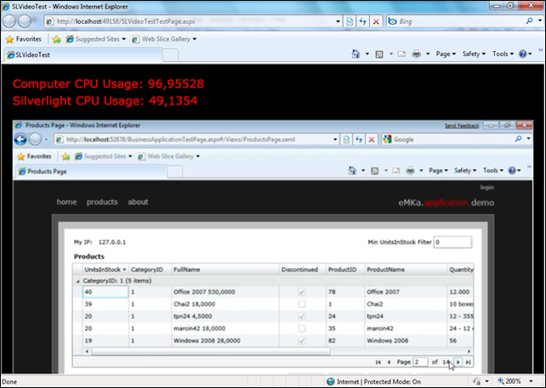This screenshot has height=388, width=546.
Task: Click Feeds icon in outer command bar
Action: [x=379, y=54]
